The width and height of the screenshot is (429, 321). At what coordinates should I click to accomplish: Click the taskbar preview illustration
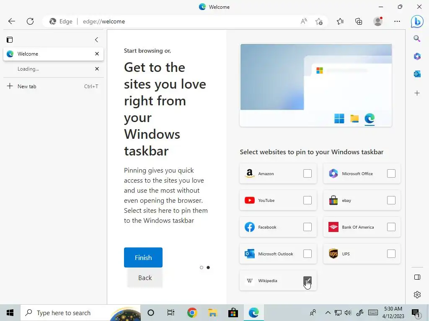pyautogui.click(x=315, y=85)
